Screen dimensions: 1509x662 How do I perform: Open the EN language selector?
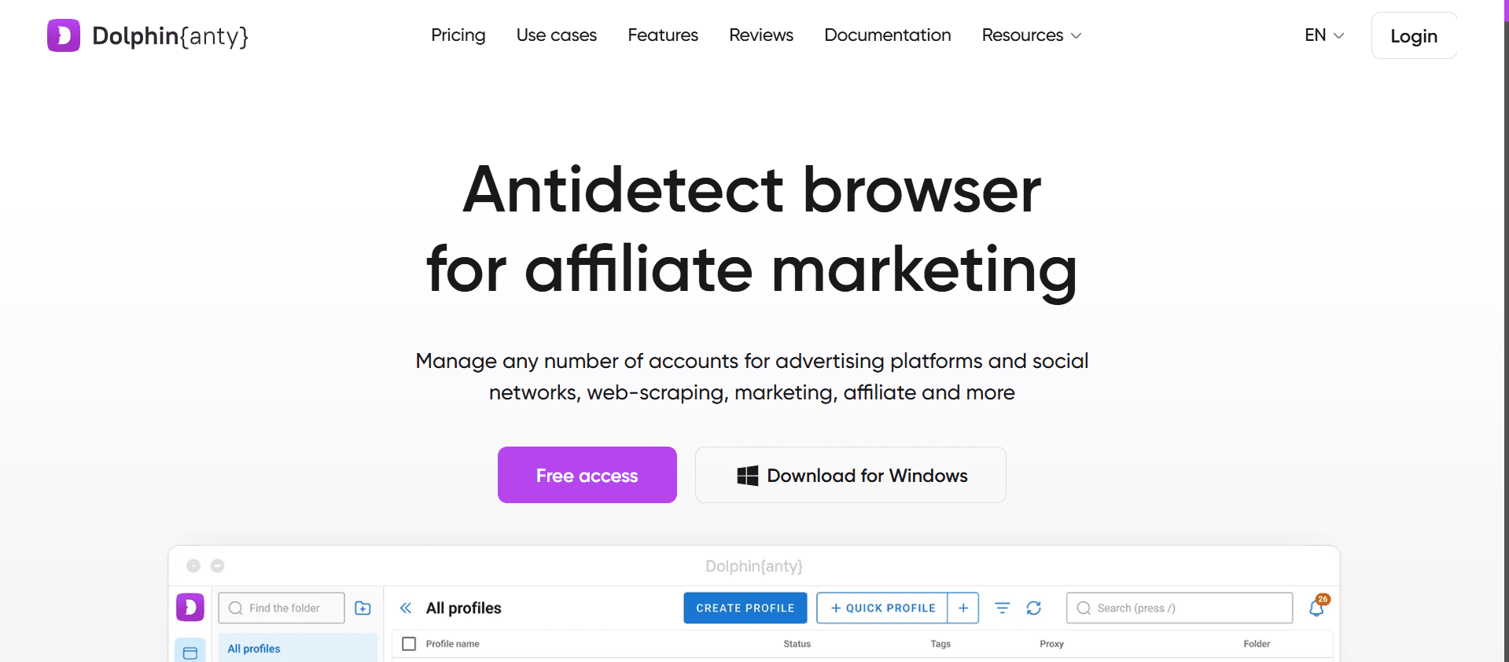pyautogui.click(x=1324, y=35)
